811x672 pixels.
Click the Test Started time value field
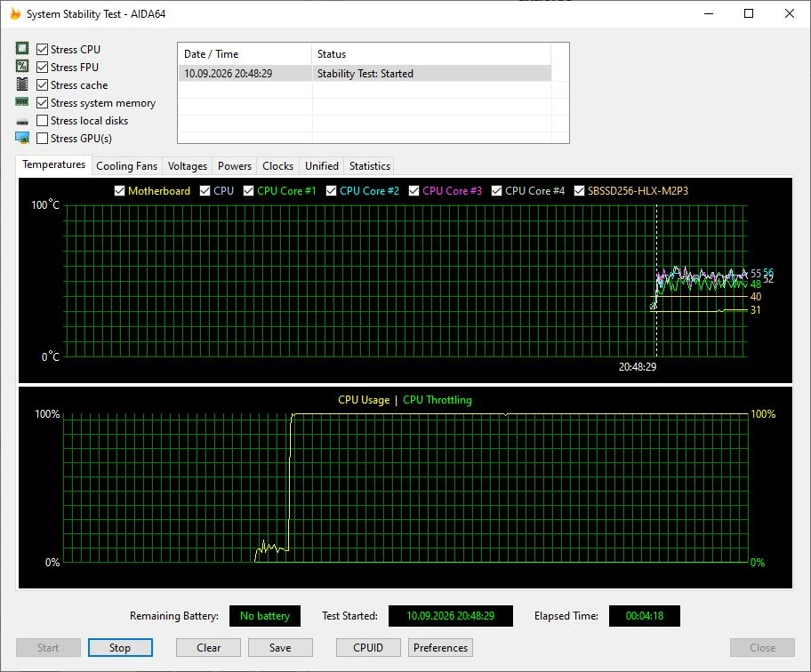click(x=451, y=616)
